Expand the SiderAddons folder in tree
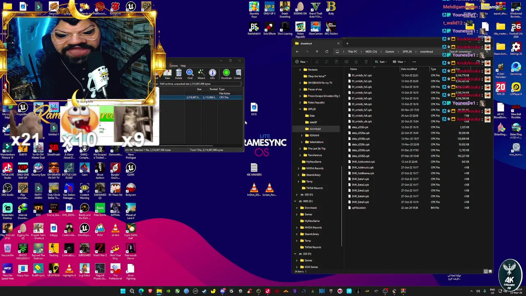 point(302,142)
